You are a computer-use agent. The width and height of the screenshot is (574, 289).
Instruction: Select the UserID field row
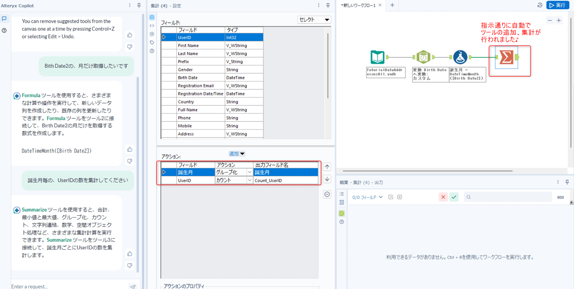[x=212, y=37]
